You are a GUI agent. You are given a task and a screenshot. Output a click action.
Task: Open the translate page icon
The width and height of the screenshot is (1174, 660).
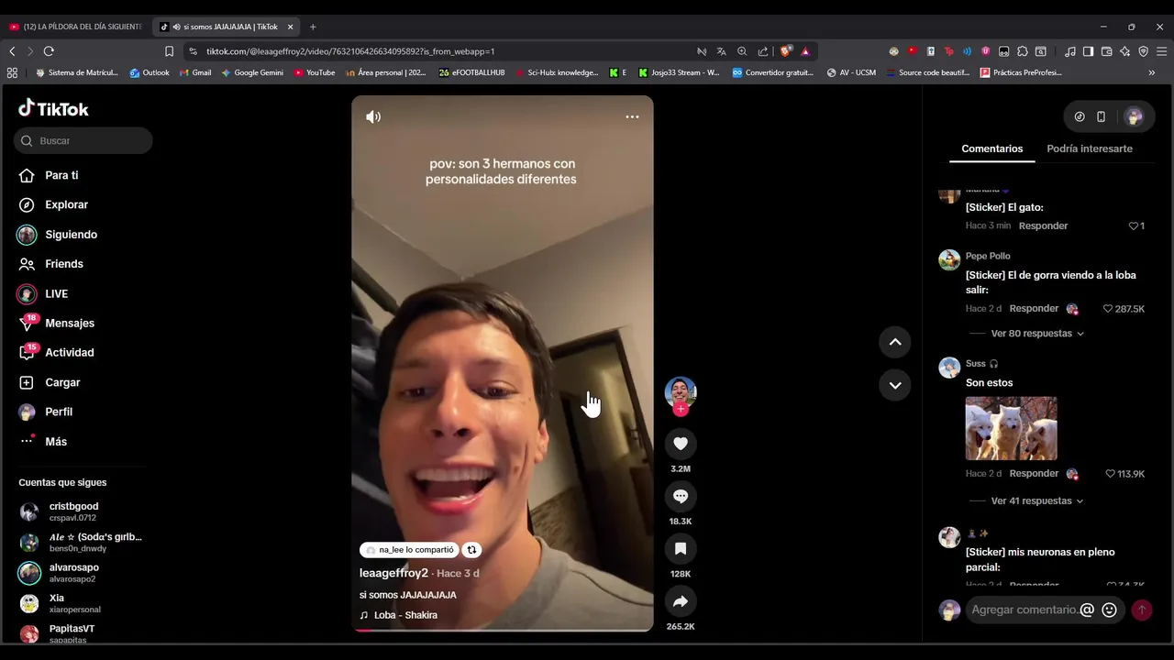pos(722,51)
